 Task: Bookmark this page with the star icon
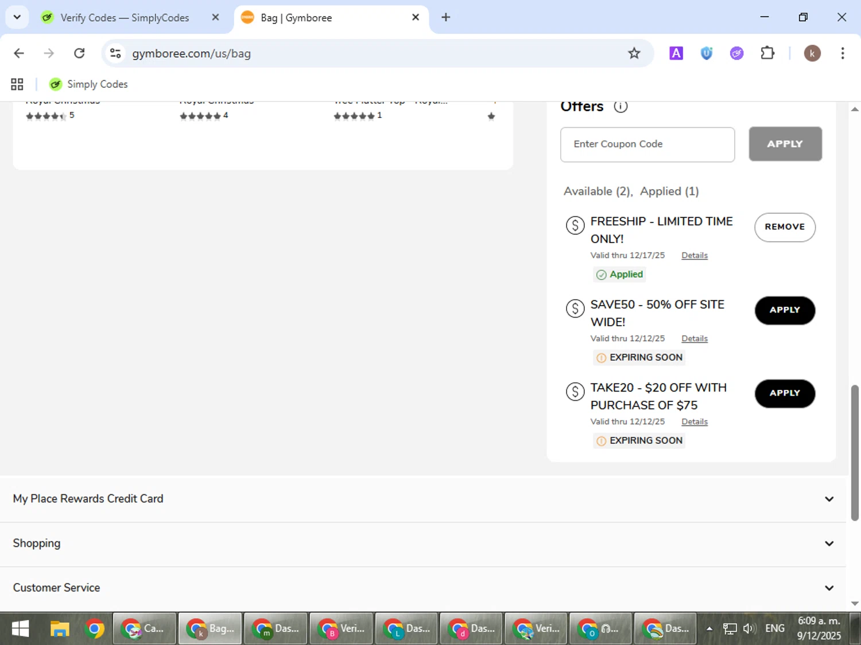pyautogui.click(x=634, y=53)
